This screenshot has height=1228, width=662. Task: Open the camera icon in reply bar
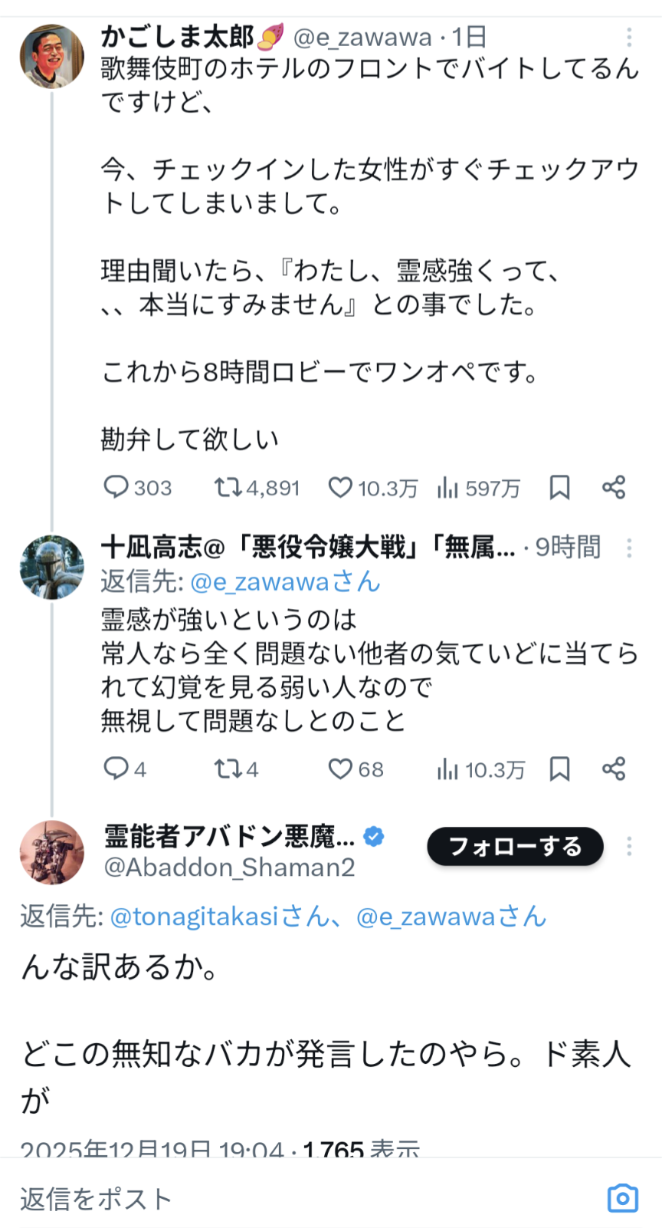(622, 1198)
